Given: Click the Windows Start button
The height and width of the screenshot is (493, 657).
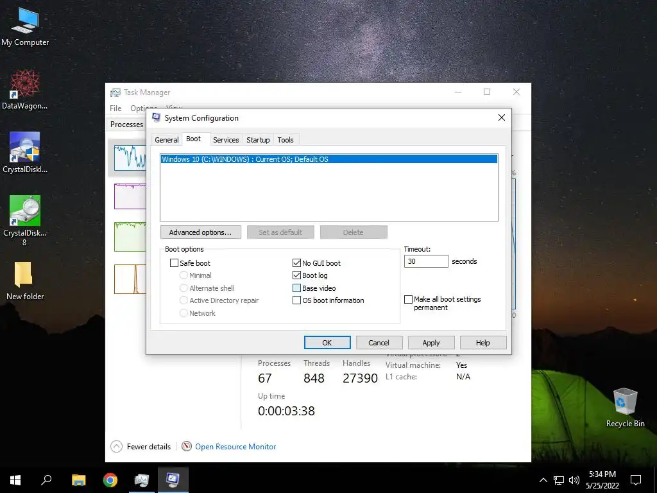Looking at the screenshot, I should [15, 480].
